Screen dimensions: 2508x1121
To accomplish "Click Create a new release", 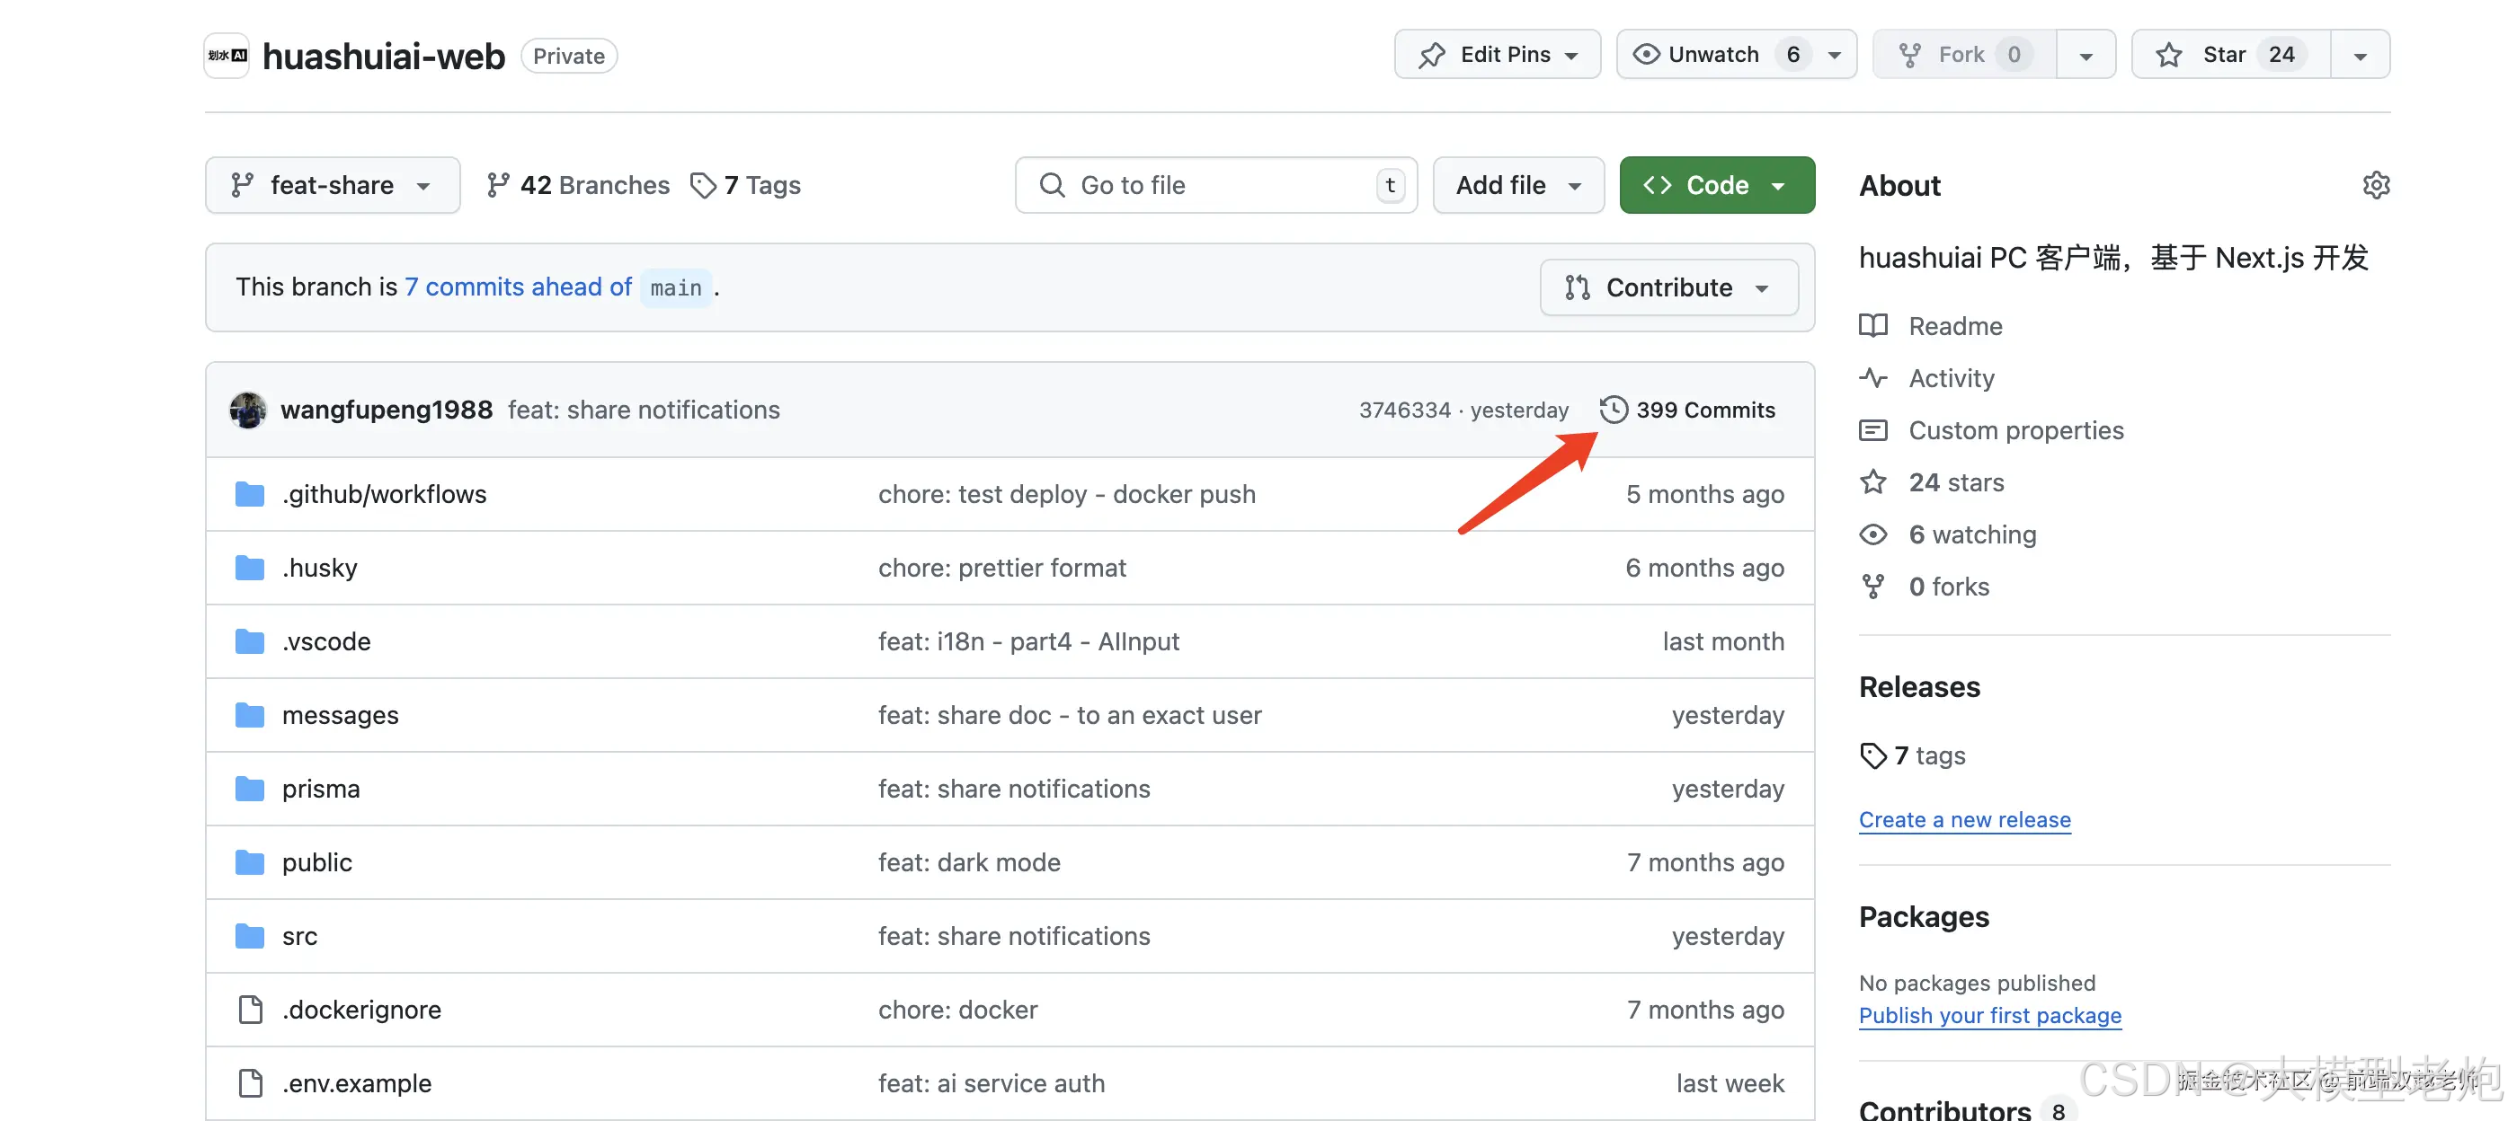I will click(x=1965, y=819).
